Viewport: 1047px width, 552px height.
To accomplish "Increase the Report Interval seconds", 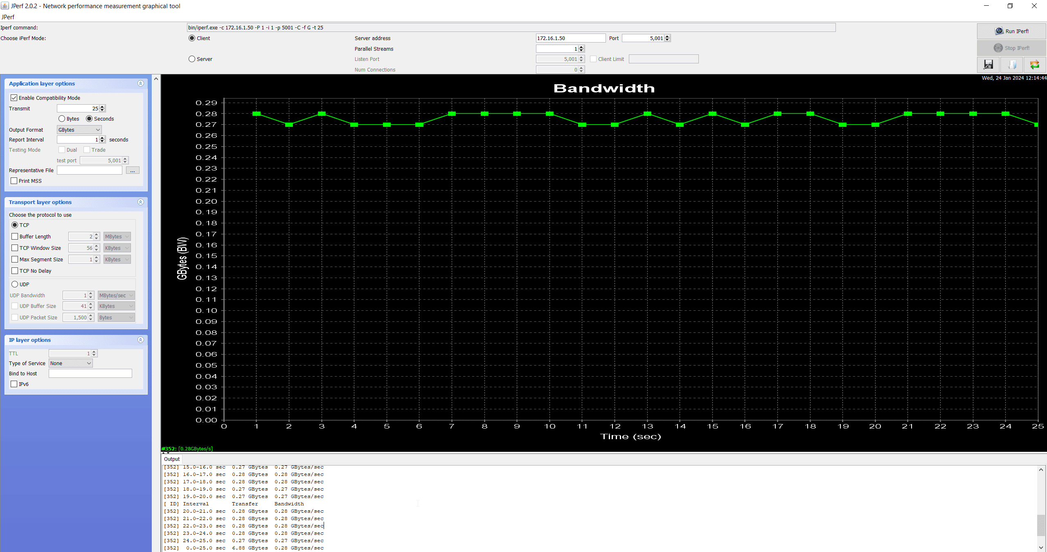I will [102, 138].
